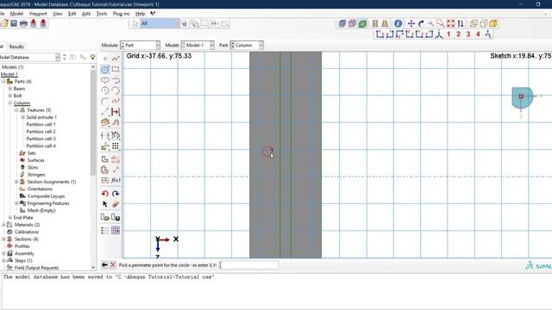Select the Pan View tool
Screen dimensions: 552x310
click(411, 23)
